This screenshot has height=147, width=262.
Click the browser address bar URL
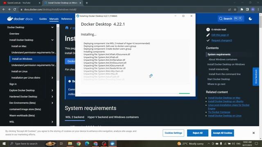pos(50,9)
